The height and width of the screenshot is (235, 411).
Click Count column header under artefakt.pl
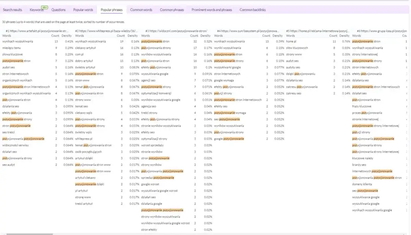pyautogui.click(x=55, y=36)
